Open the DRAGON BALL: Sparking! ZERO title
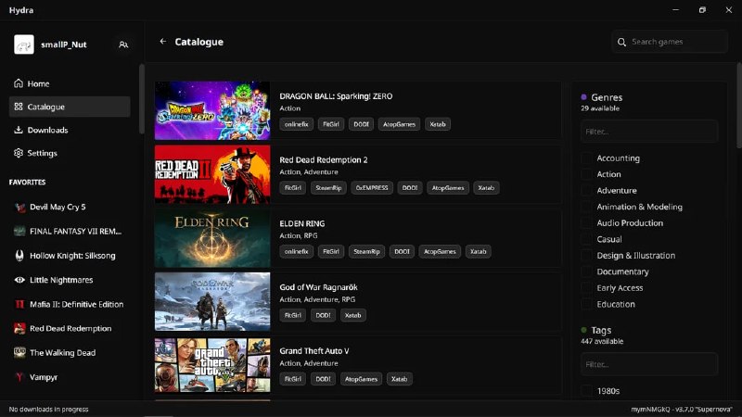 coord(336,96)
